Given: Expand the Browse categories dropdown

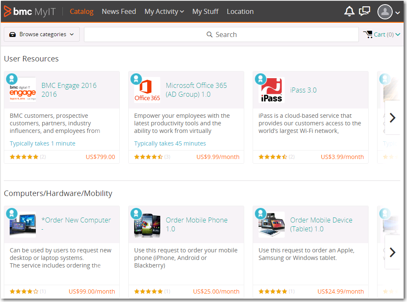Looking at the screenshot, I should click(x=42, y=34).
